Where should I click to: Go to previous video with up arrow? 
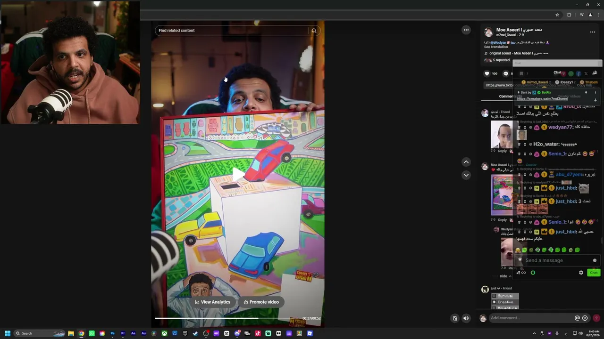(466, 162)
